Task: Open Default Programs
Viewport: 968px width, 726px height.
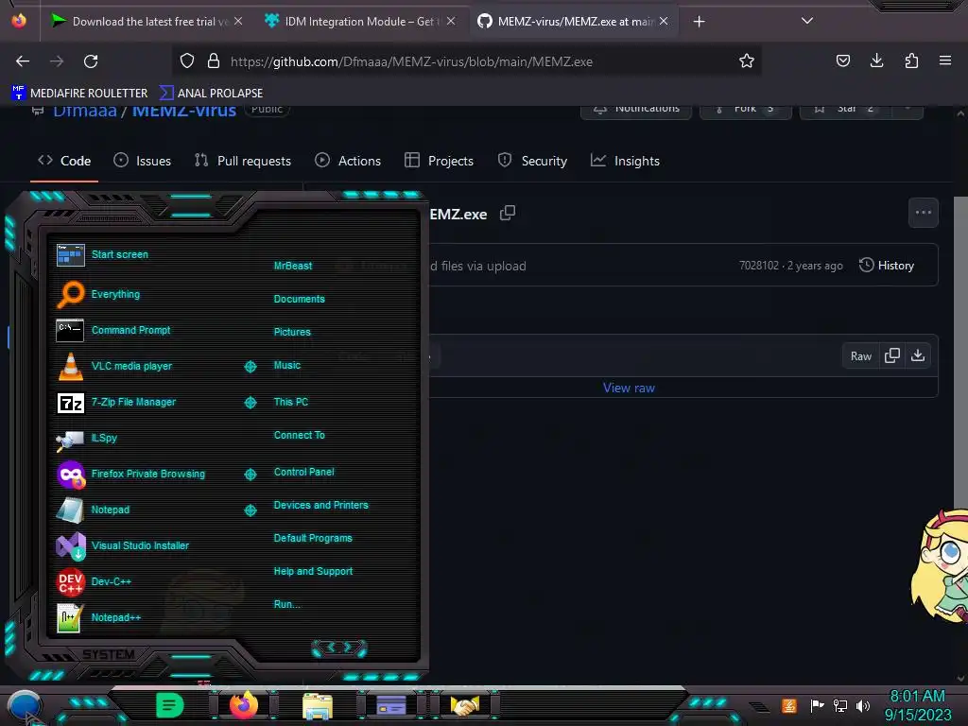Action: coord(312,538)
